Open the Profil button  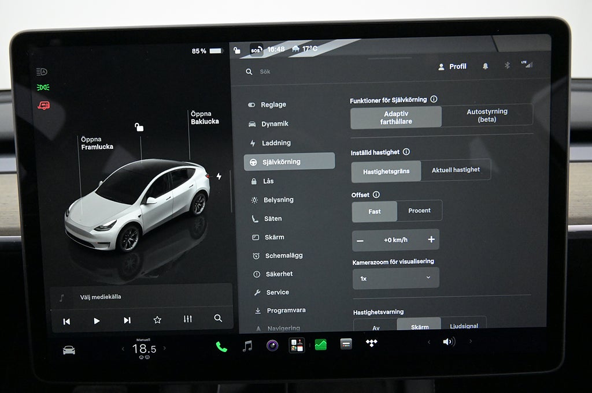(x=452, y=67)
